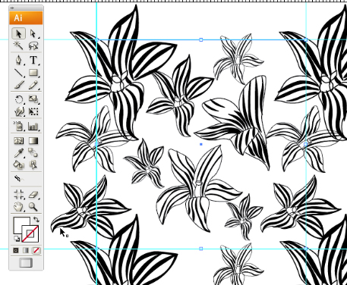Set paint mode to None
The height and width of the screenshot is (285, 347).
tap(36, 250)
